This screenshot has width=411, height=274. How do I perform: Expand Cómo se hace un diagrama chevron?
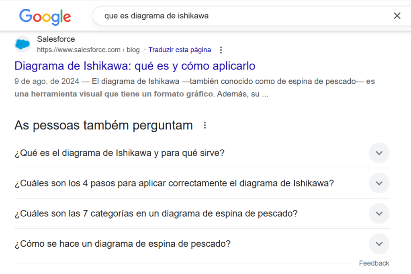379,244
